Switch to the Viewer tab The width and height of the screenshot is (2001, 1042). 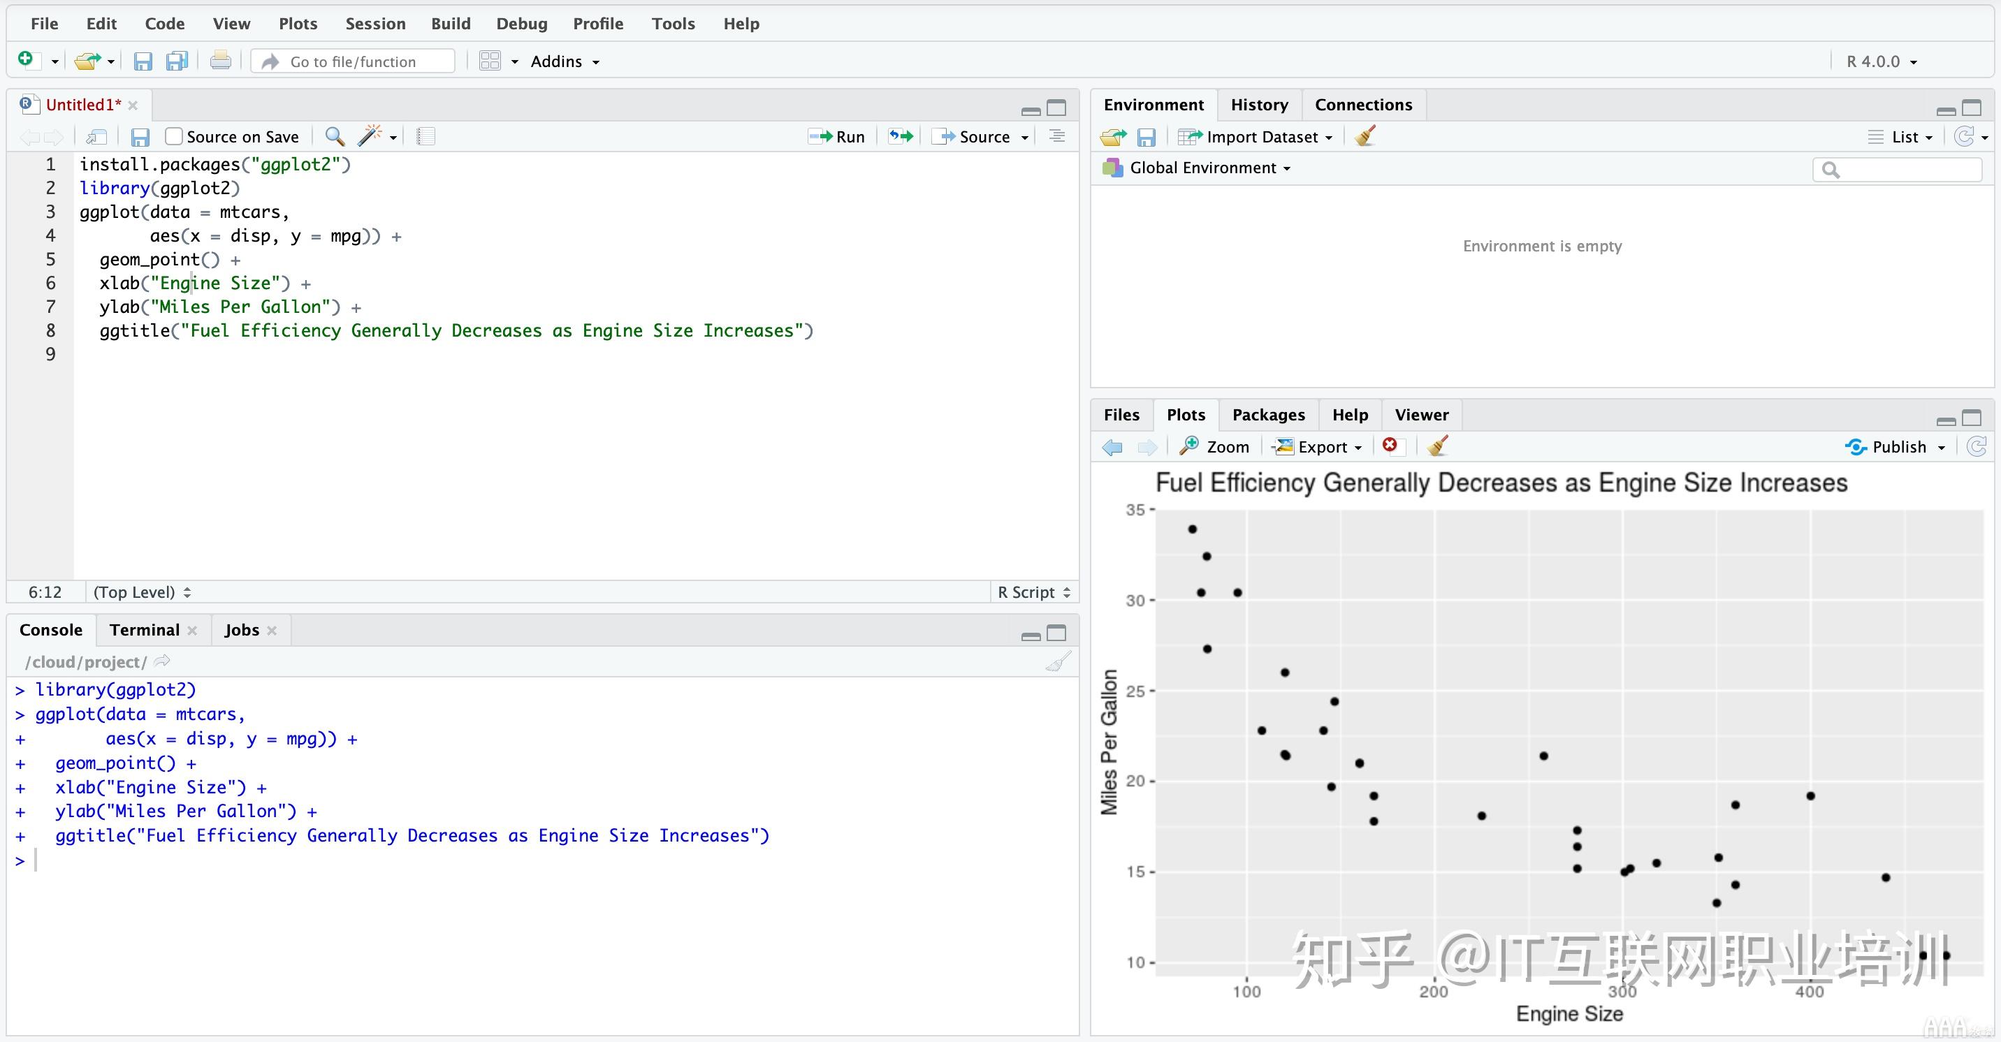pos(1422,415)
